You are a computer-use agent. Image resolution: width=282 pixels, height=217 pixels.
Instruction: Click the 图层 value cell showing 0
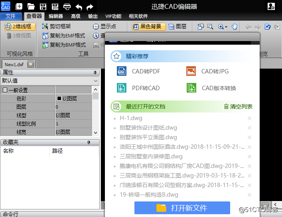tap(73, 107)
